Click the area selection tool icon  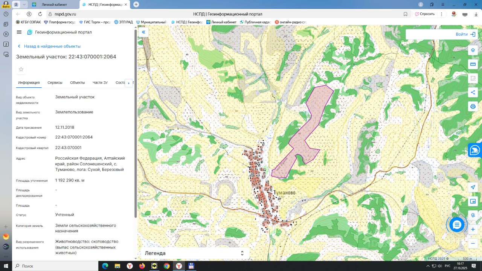coord(473,78)
